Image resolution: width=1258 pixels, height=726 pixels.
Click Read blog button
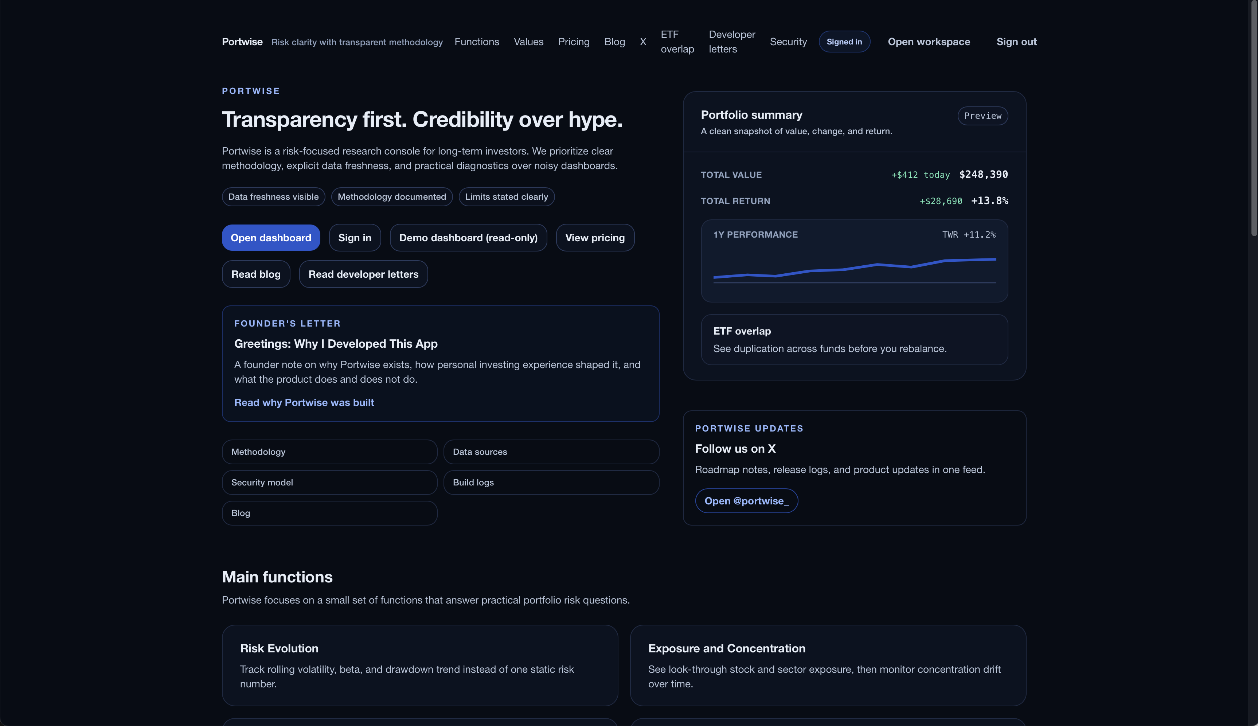coord(256,274)
